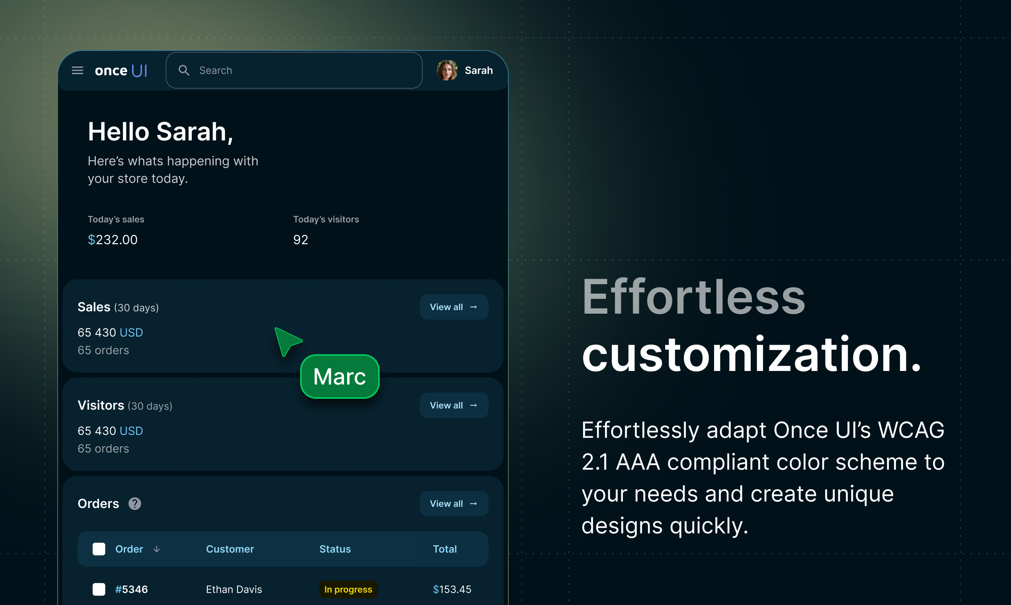Click Today's sales value $232.00
Screen dimensions: 1011x605
(113, 239)
